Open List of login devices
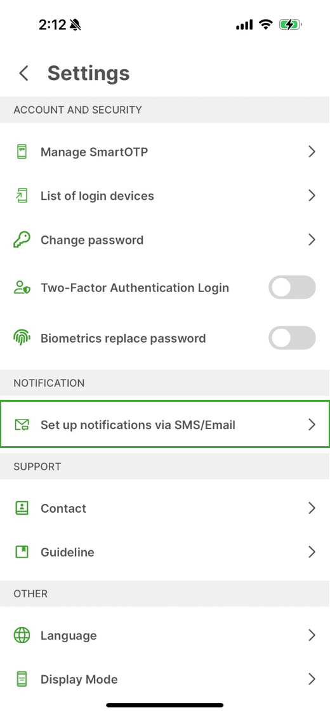Viewport: 330px width, 714px height. (165, 196)
